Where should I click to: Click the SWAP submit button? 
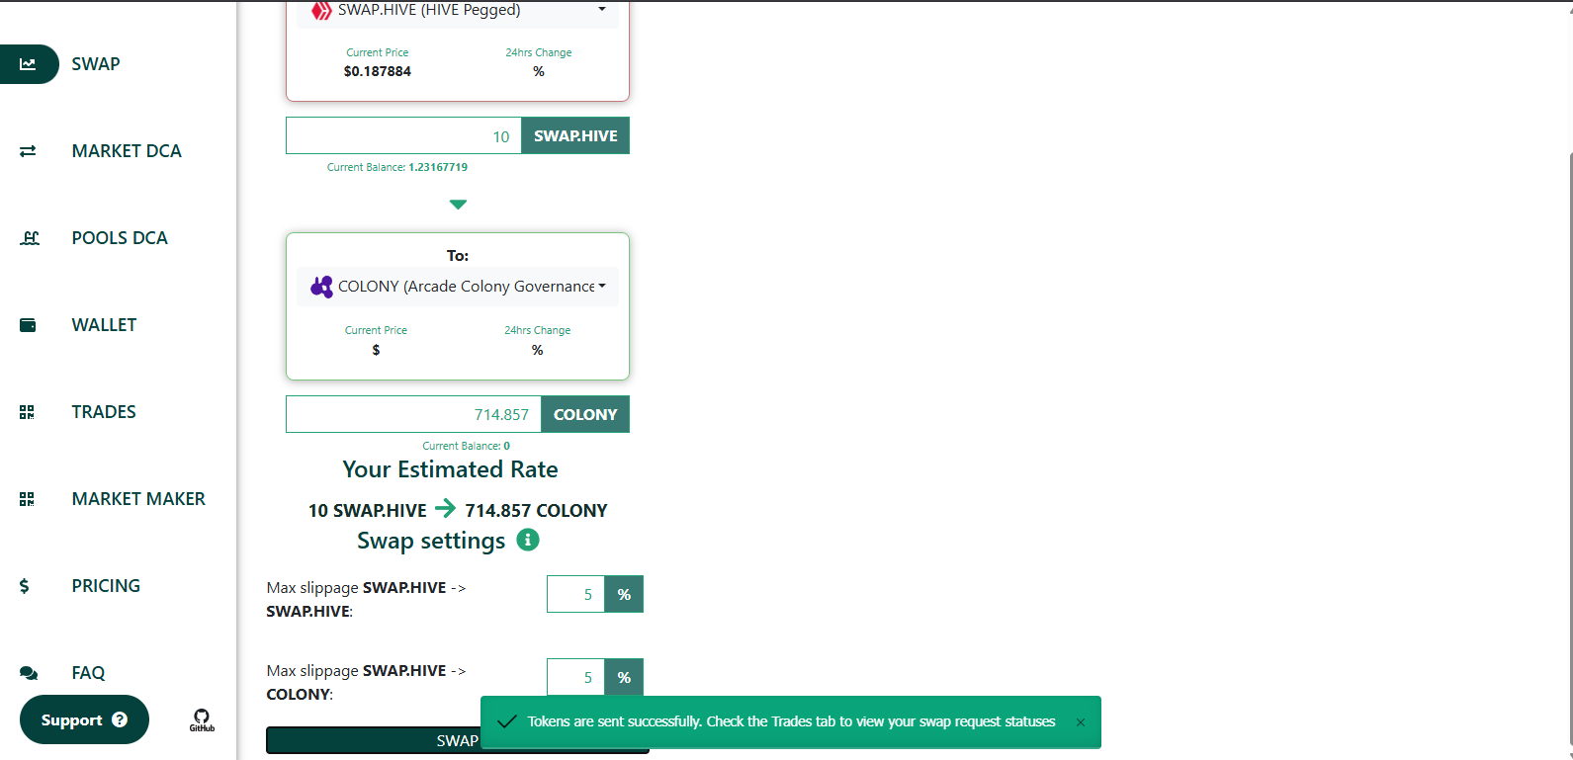458,740
